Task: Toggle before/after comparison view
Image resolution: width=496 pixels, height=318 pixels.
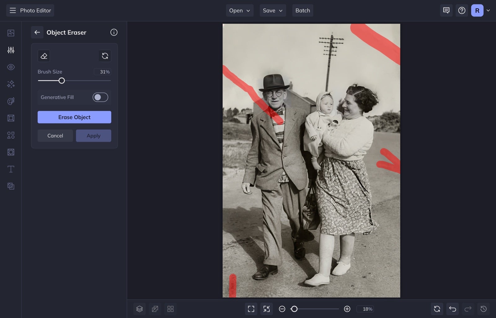Action: point(155,309)
